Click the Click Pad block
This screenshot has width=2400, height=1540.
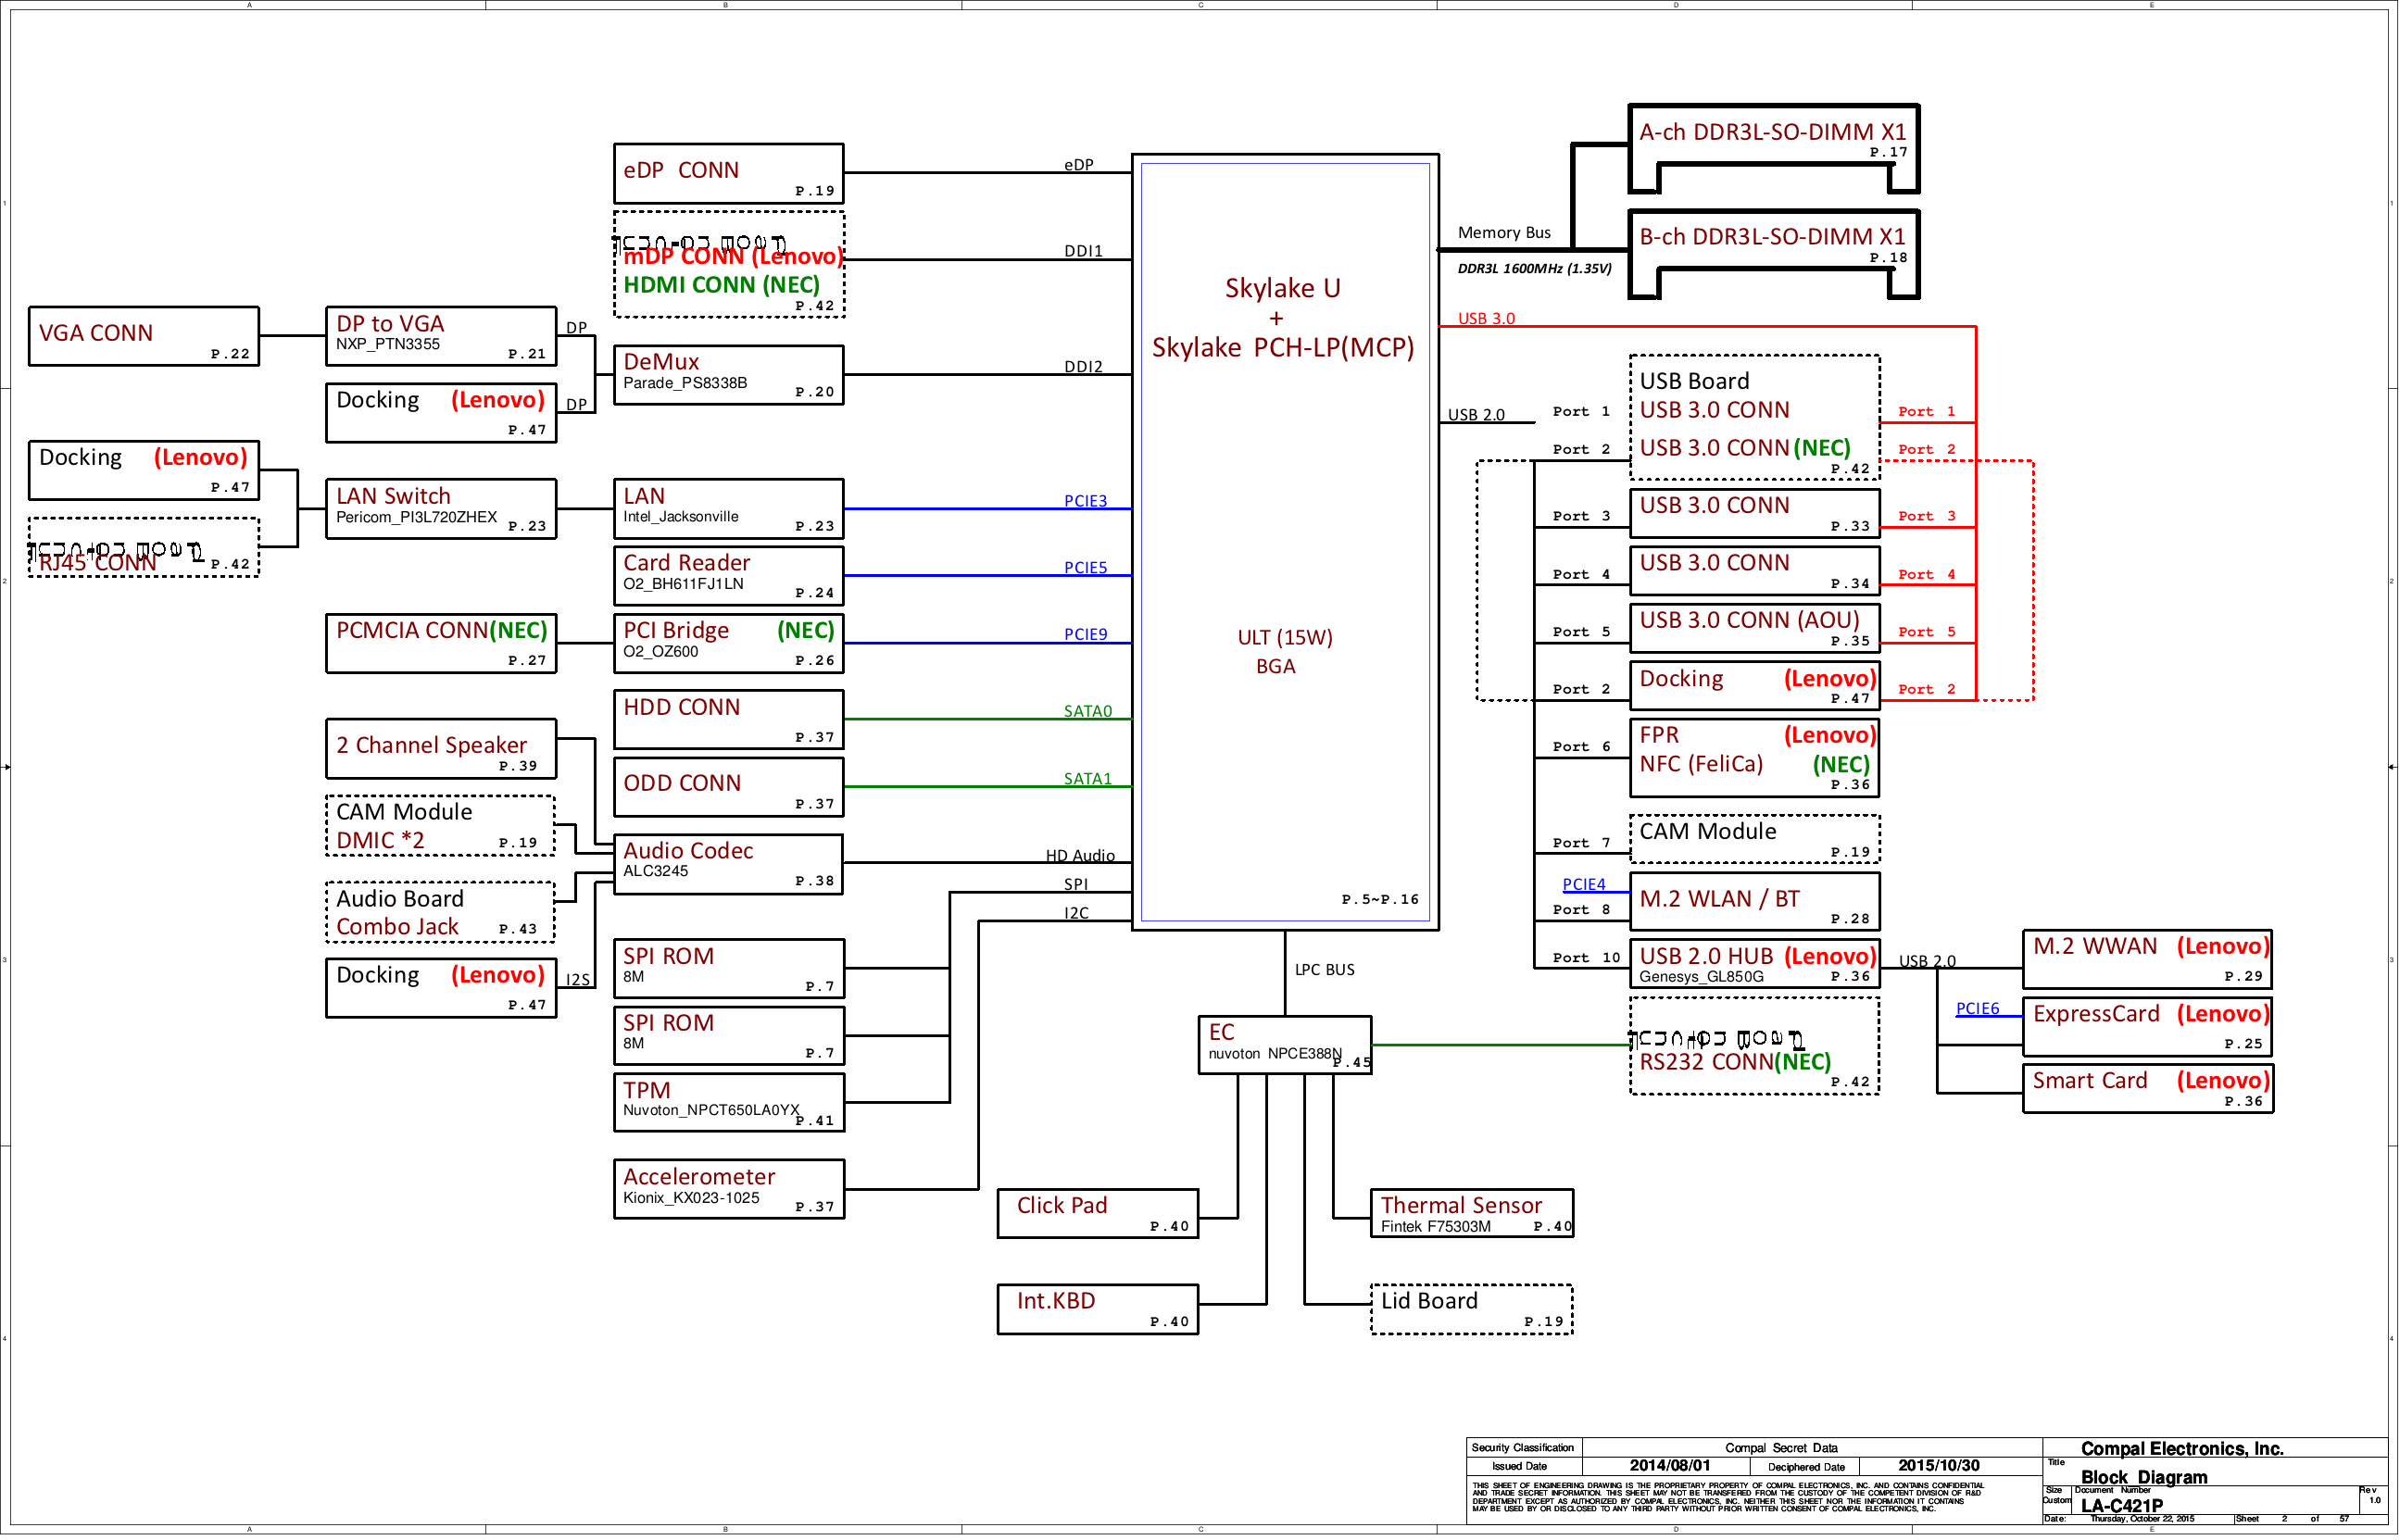[1097, 1212]
